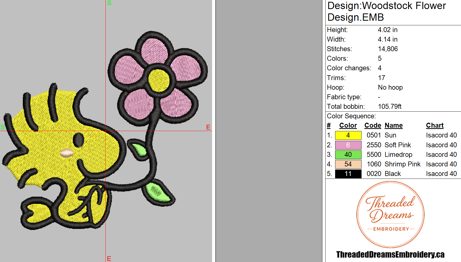
Task: Click thread code 0020
Action: click(374, 174)
